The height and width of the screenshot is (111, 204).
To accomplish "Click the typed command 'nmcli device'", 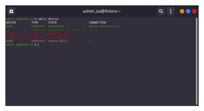I will (48, 19).
